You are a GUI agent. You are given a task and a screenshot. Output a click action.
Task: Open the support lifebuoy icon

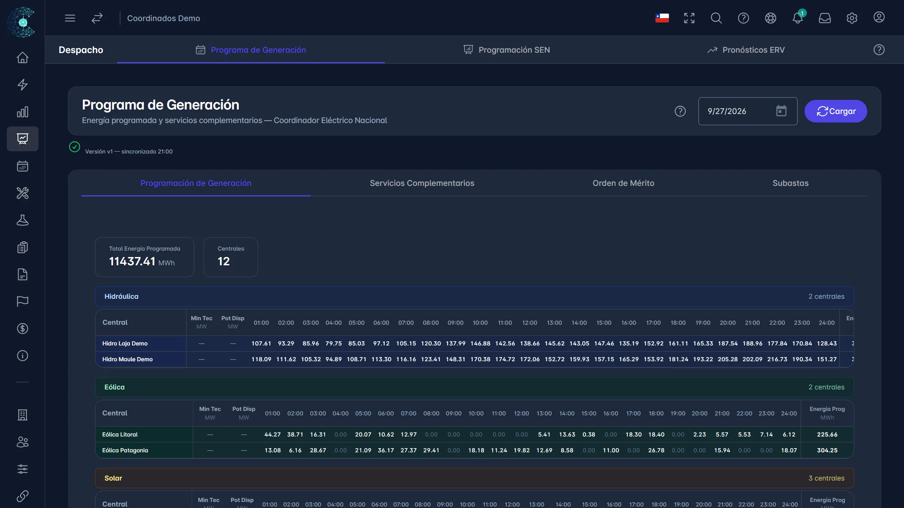coord(771,18)
